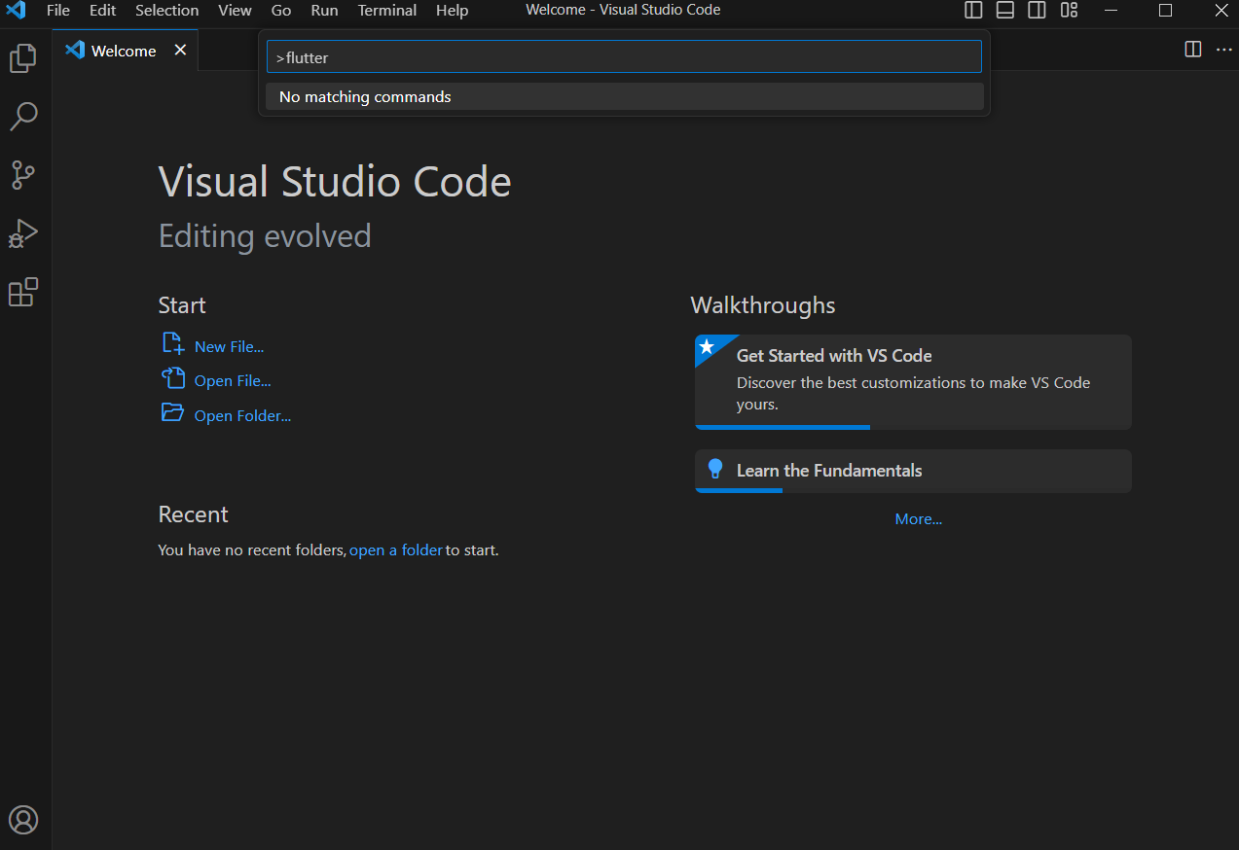
Task: Open Learn the Fundamentals walkthrough
Action: (913, 471)
